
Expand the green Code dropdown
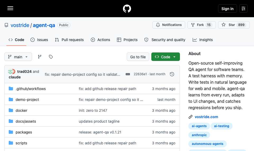click(x=165, y=57)
